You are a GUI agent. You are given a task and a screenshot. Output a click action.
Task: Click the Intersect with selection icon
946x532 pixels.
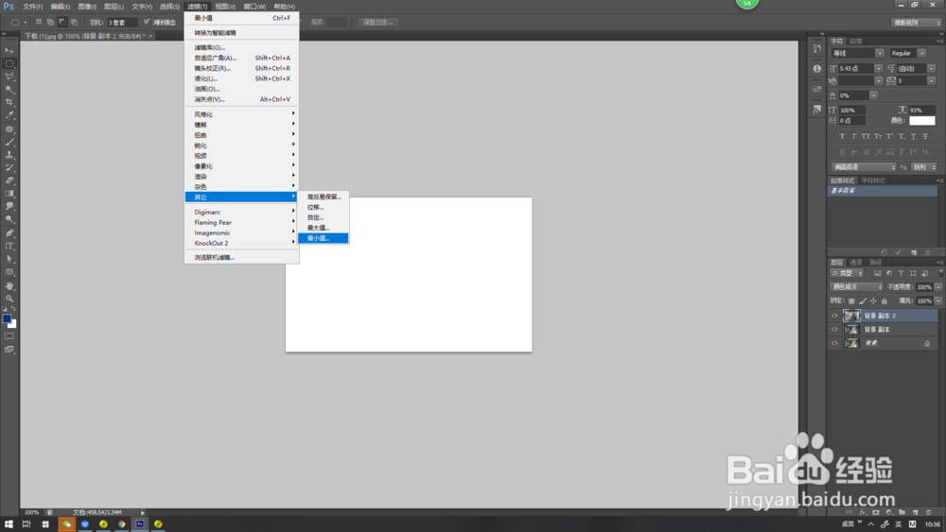(74, 23)
